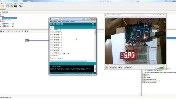176x99 pixels.
Task: Expand the Микросхемы расширений folder
Action: 143,81
